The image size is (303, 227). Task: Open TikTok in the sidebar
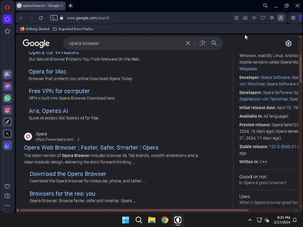click(x=7, y=122)
